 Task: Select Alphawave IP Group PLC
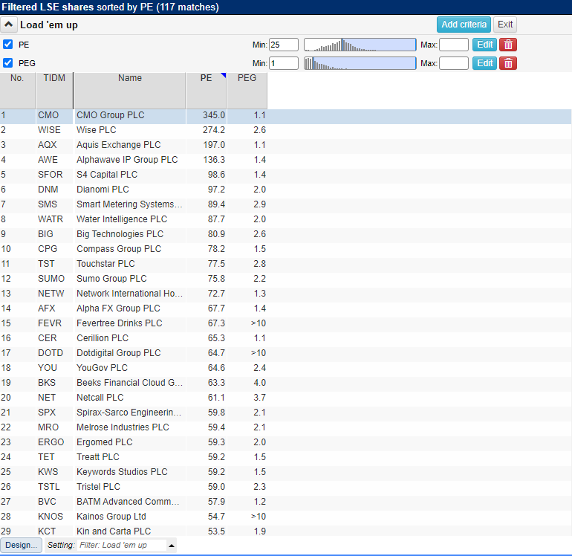tap(127, 160)
